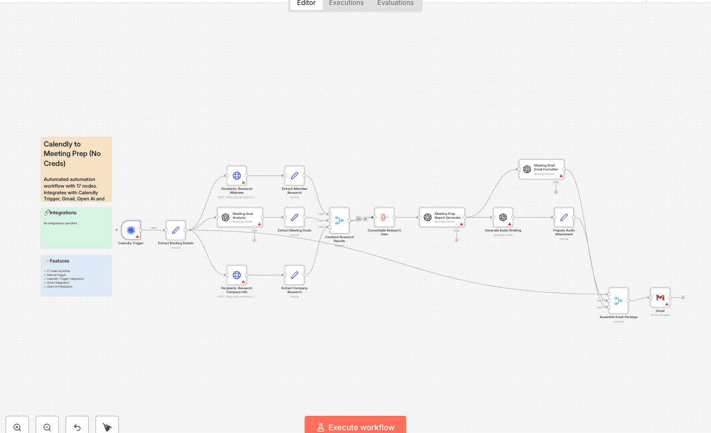The width and height of the screenshot is (711, 433).
Task: Click the Execute workflow button
Action: 355,426
